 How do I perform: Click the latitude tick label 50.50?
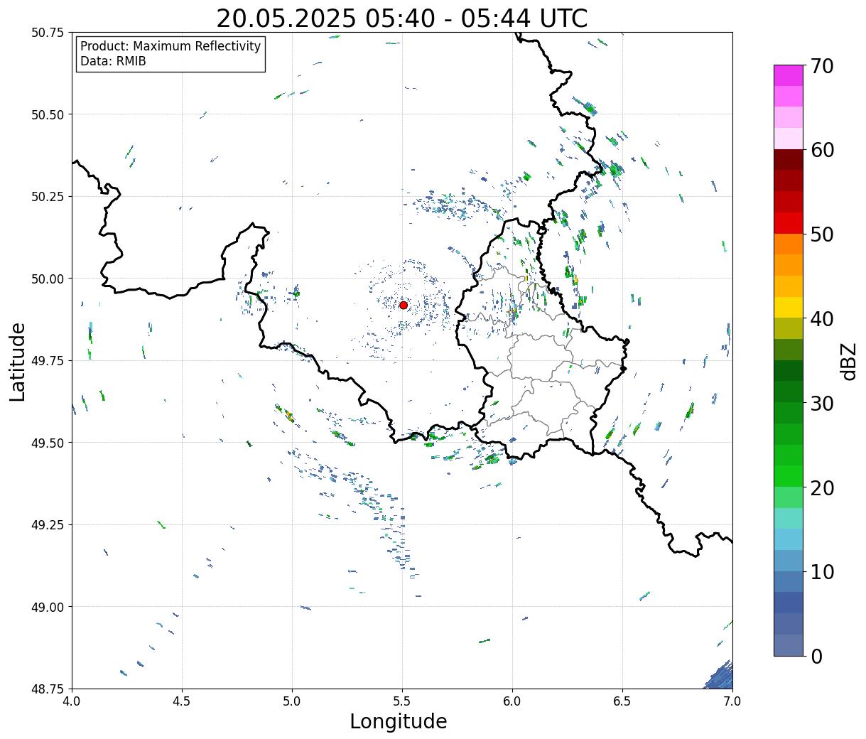tap(47, 114)
